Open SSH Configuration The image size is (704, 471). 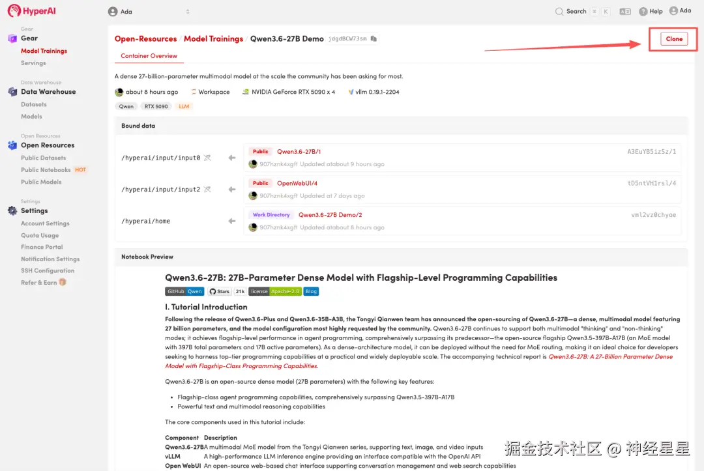click(x=48, y=270)
